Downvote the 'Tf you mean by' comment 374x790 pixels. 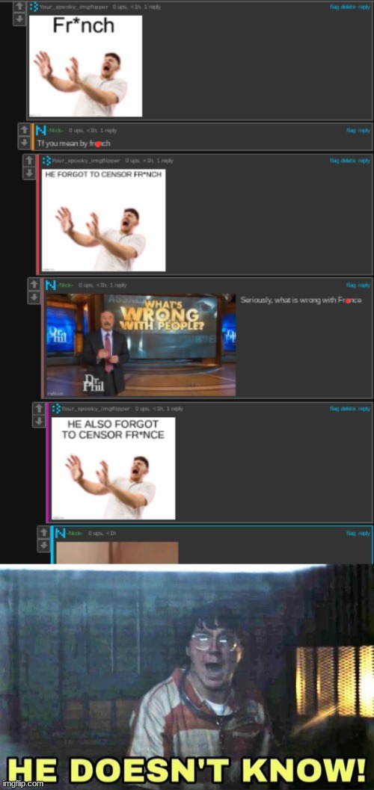pyautogui.click(x=24, y=143)
